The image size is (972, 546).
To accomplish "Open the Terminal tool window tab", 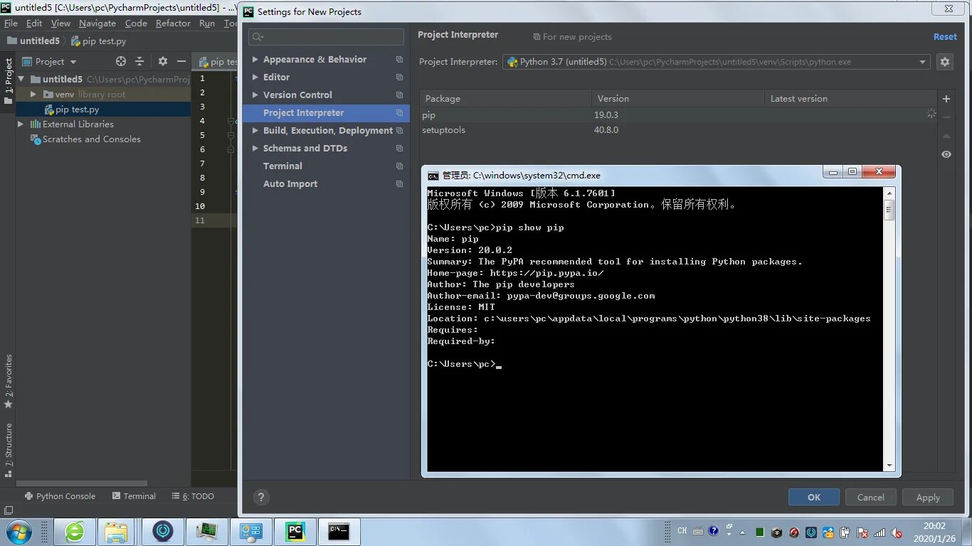I will coord(134,496).
